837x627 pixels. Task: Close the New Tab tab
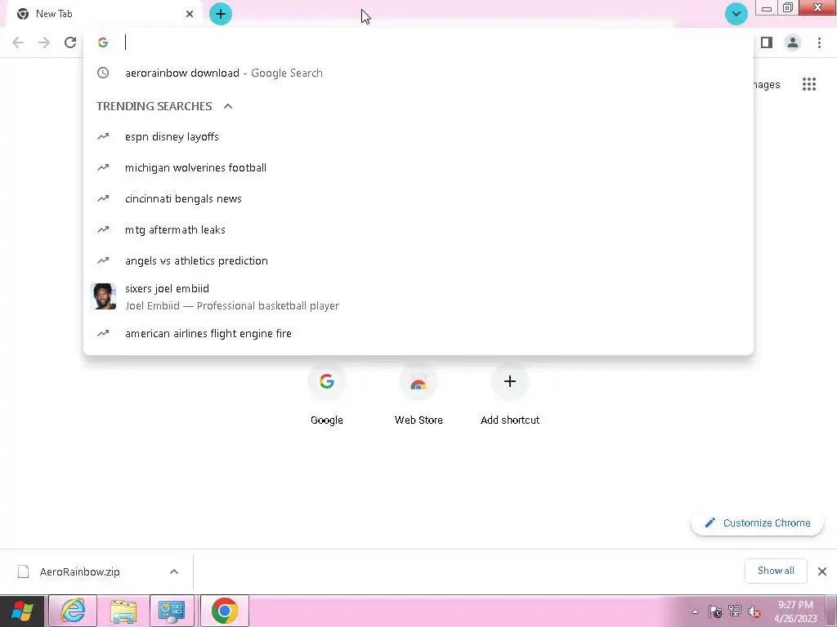click(x=190, y=14)
